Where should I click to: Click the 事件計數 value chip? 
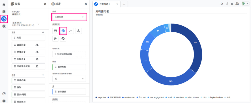69,92
